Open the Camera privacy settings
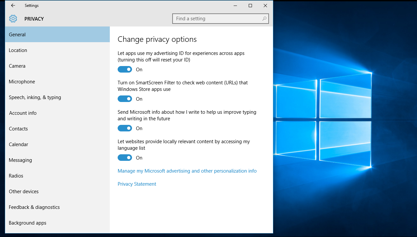Screen dimensions: 417x237 click(17, 66)
